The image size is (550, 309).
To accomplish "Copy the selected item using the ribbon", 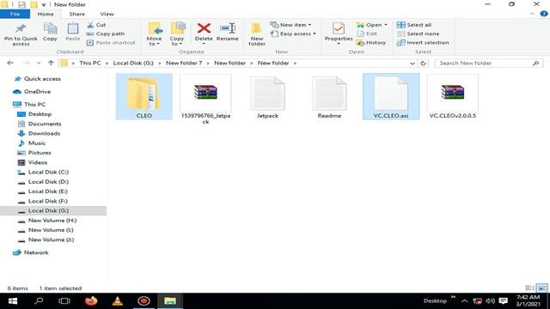I will click(x=50, y=33).
